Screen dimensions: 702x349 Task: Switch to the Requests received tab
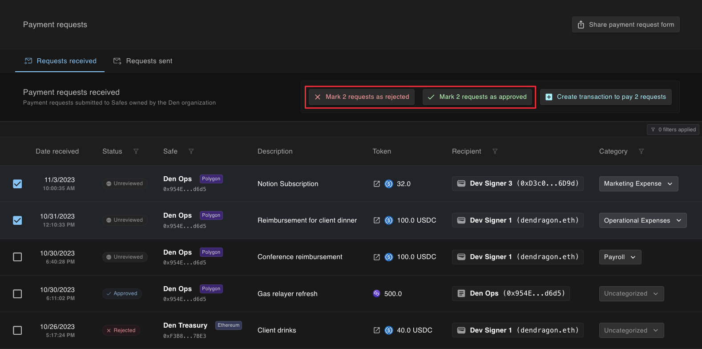click(x=60, y=61)
